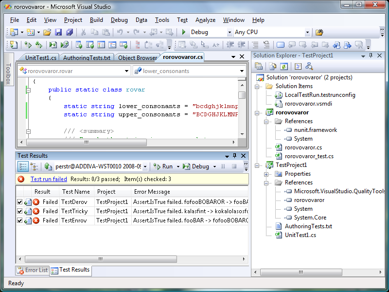The image size is (389, 292).
Task: Open the Debug configuration dropdown
Action: (x=230, y=32)
